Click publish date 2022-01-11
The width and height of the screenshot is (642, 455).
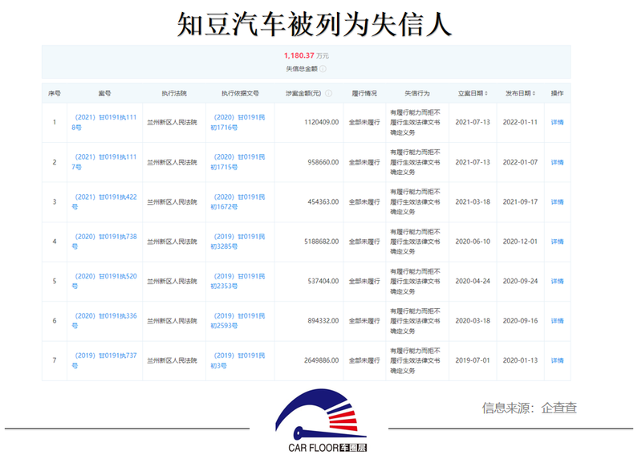click(520, 122)
